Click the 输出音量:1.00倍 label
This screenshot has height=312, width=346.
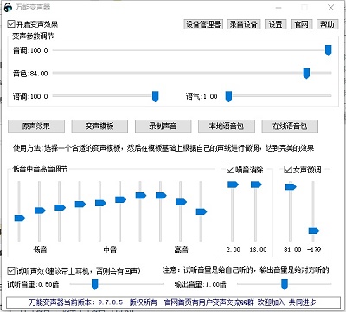point(200,284)
